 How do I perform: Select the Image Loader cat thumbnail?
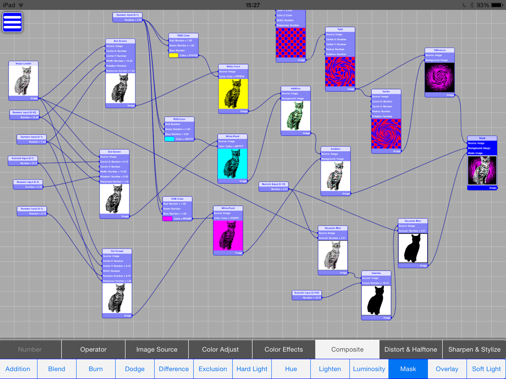tap(23, 81)
